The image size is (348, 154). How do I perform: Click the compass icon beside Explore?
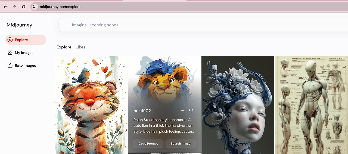(10, 40)
